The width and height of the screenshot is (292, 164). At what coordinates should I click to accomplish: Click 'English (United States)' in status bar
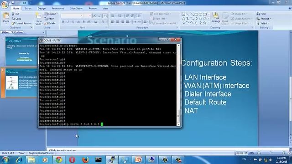41,153
